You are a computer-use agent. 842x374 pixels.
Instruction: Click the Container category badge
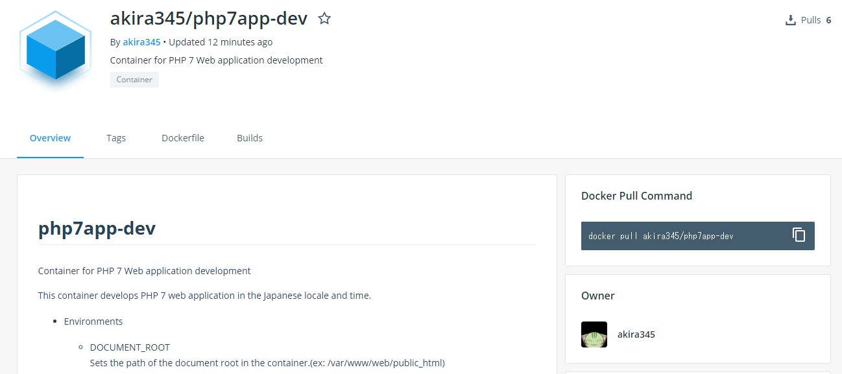point(134,80)
